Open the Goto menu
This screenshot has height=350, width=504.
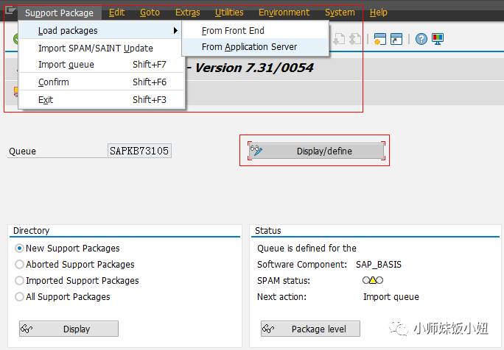pyautogui.click(x=150, y=12)
